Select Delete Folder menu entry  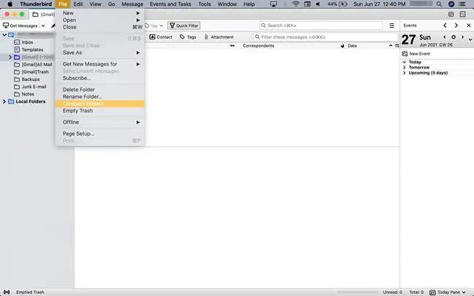(x=100, y=90)
